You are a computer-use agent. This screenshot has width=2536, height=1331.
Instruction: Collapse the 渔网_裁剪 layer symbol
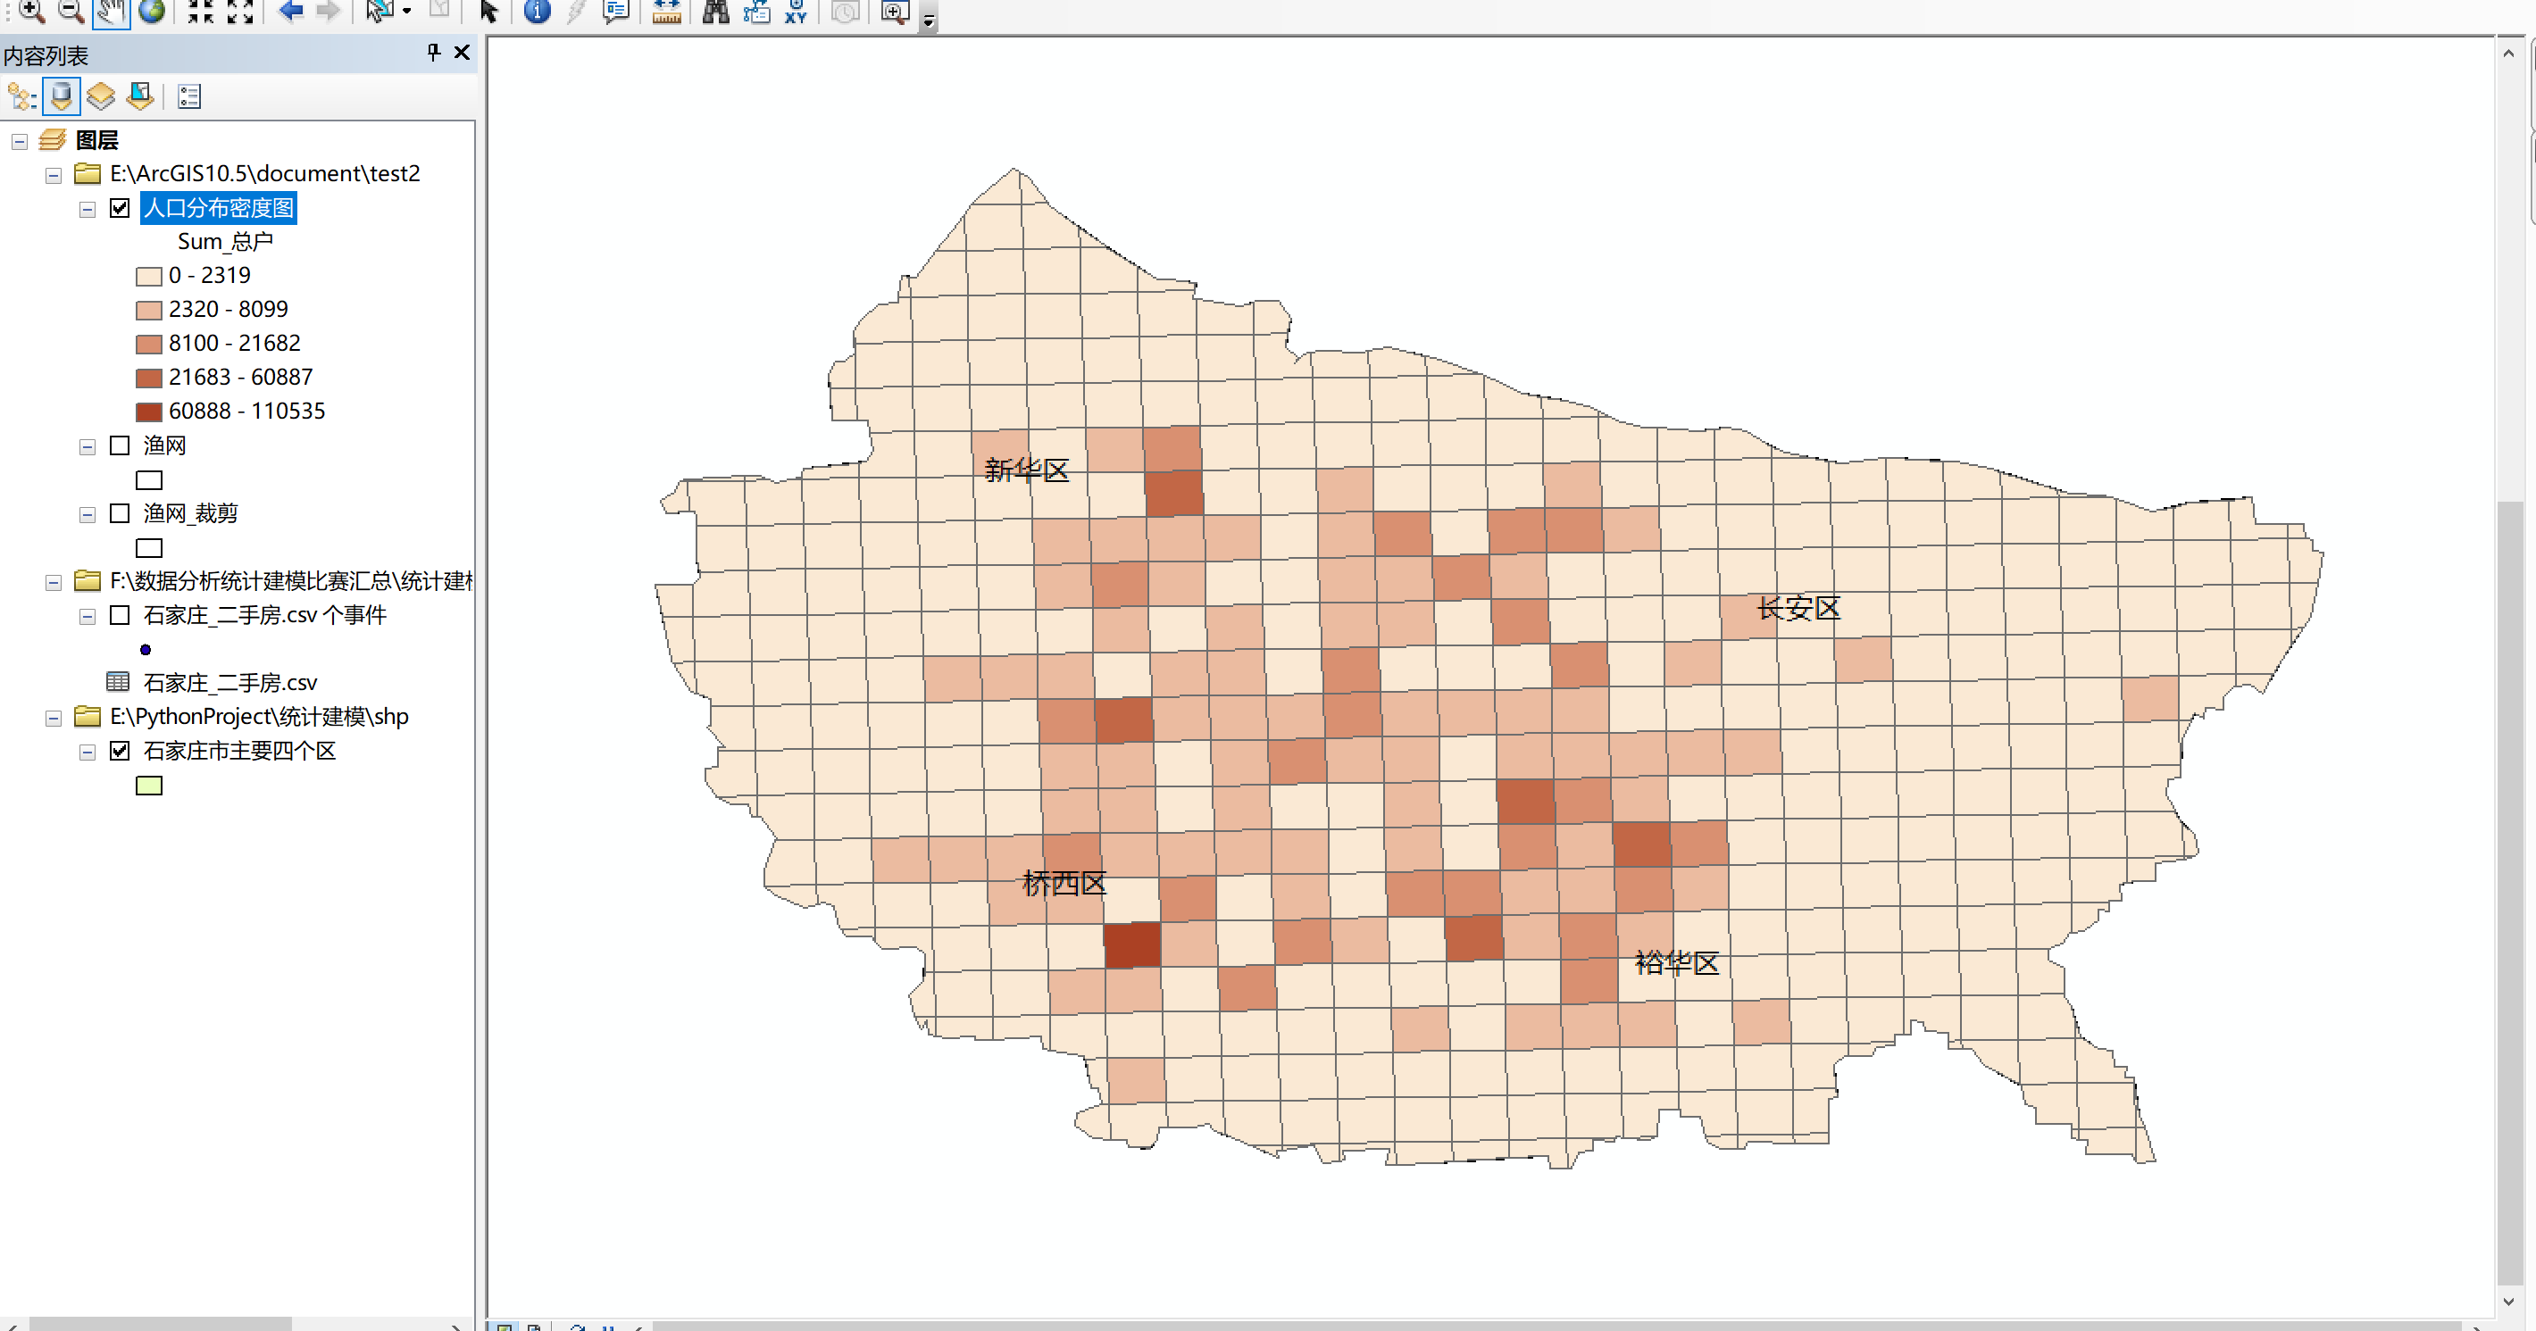[x=88, y=515]
